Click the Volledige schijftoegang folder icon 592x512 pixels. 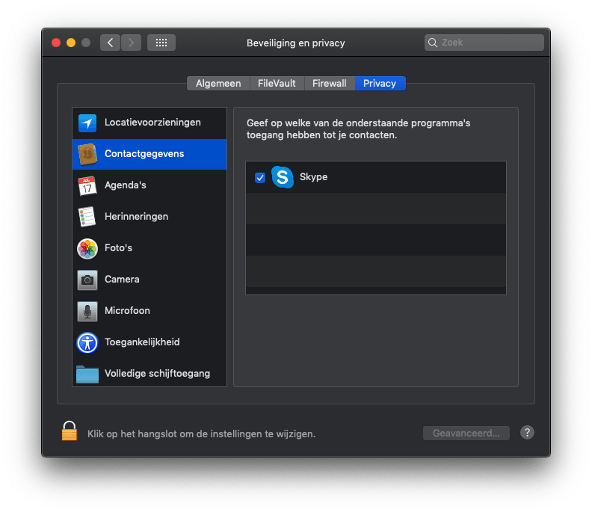87,374
